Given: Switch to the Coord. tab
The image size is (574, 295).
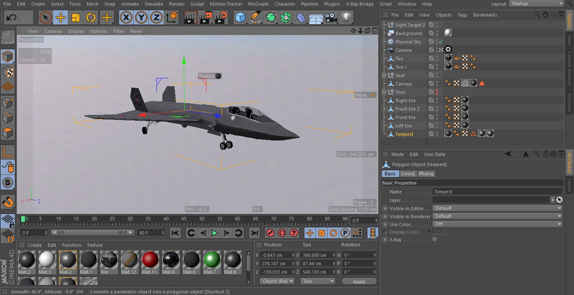Looking at the screenshot, I should point(408,174).
